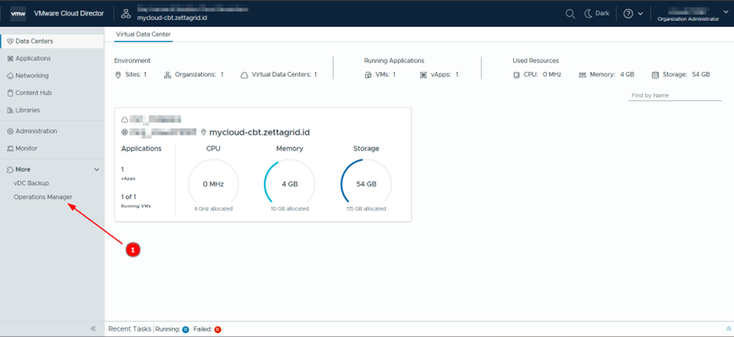
Task: Click the Administration gear icon in sidebar
Action: tap(10, 131)
